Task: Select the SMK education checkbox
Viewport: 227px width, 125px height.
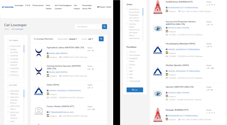Action: (x=127, y=71)
